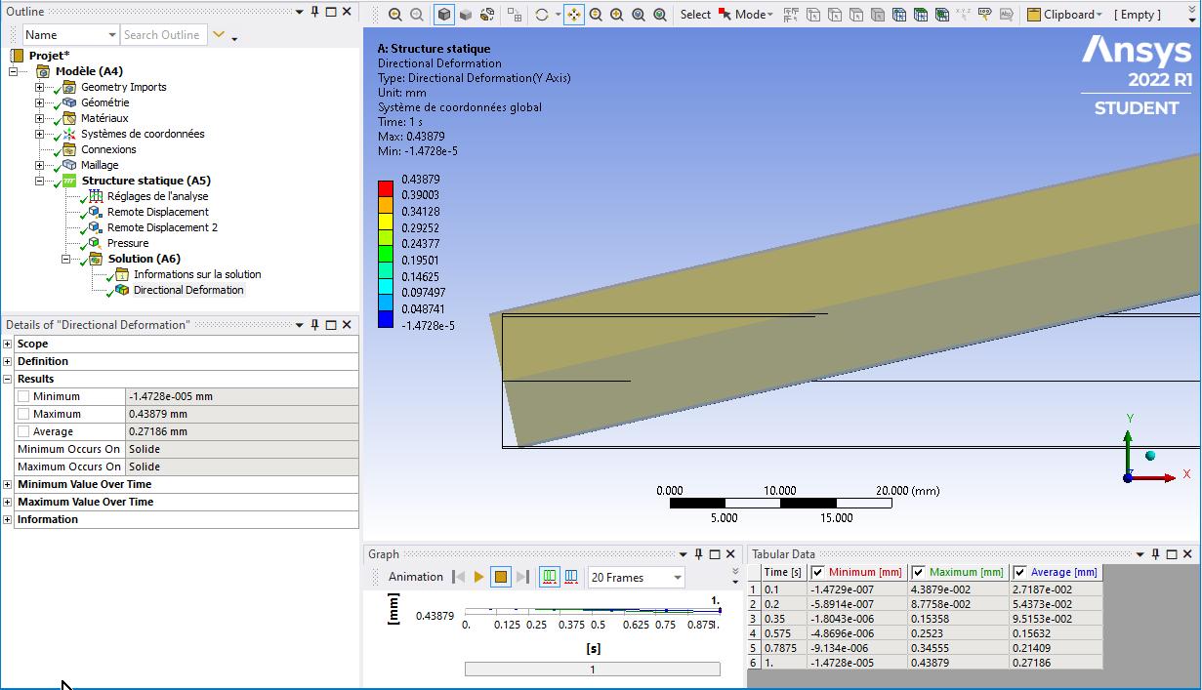Click the Rotate tool icon
This screenshot has height=690, width=1202.
tap(542, 15)
